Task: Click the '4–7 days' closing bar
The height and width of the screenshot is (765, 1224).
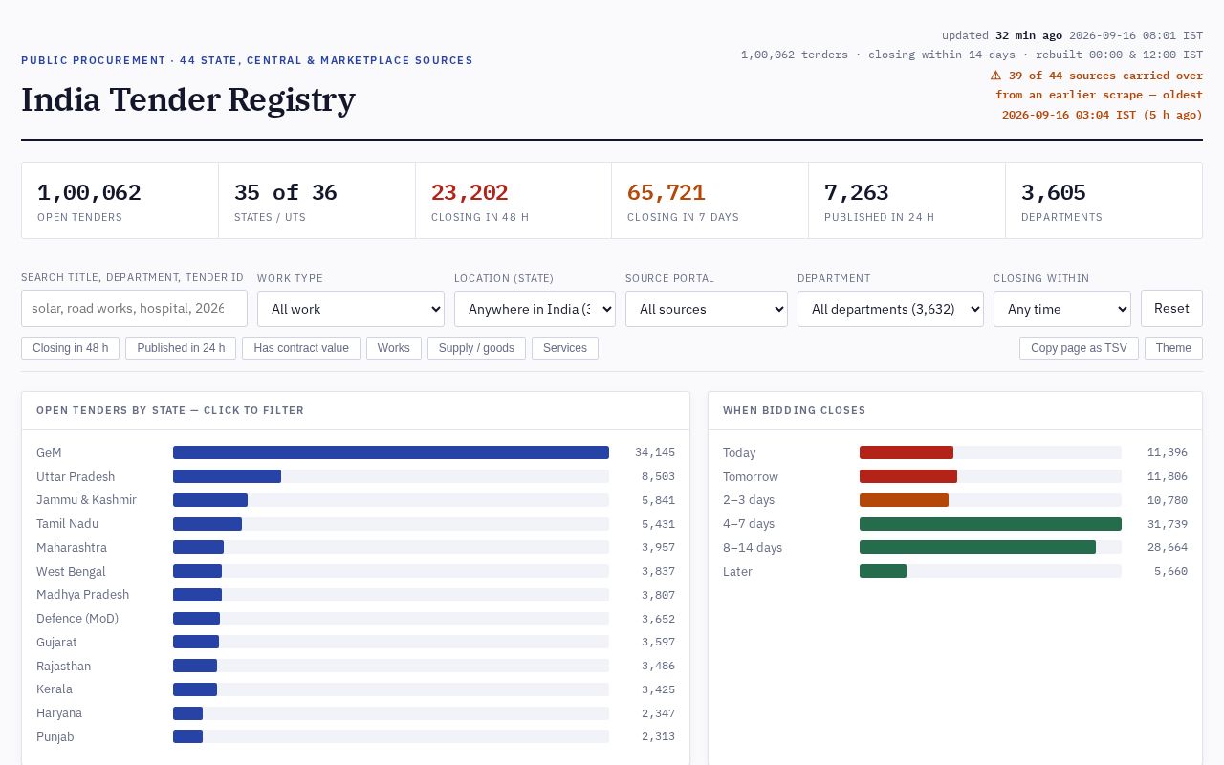Action: pyautogui.click(x=991, y=524)
